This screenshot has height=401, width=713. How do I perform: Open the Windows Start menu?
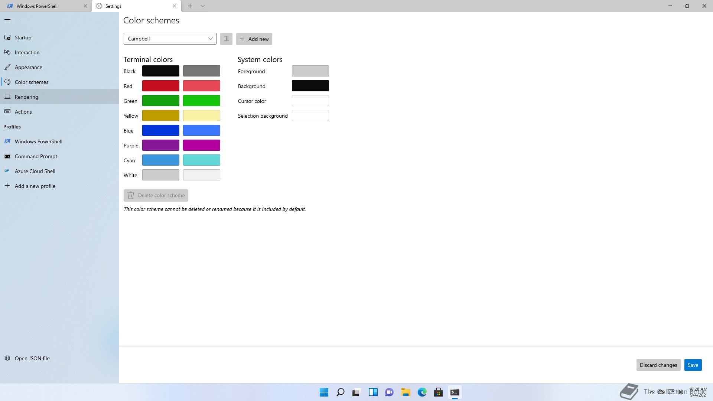click(x=324, y=392)
